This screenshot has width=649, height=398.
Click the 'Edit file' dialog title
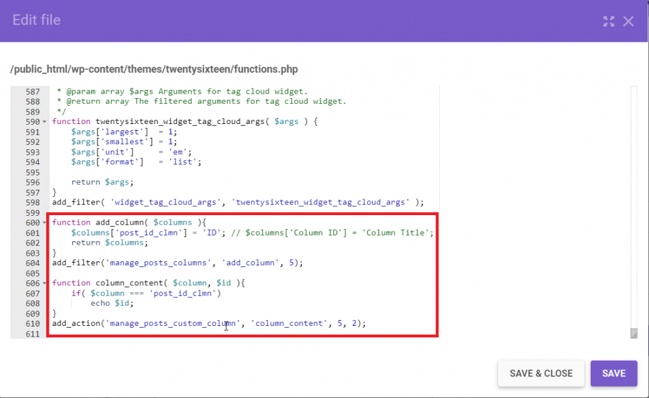[36, 20]
